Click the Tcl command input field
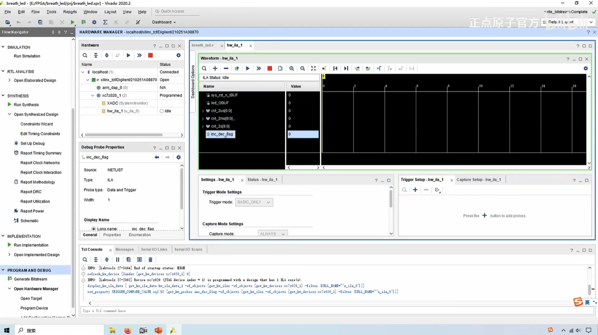This screenshot has height=335, width=598. (x=337, y=311)
